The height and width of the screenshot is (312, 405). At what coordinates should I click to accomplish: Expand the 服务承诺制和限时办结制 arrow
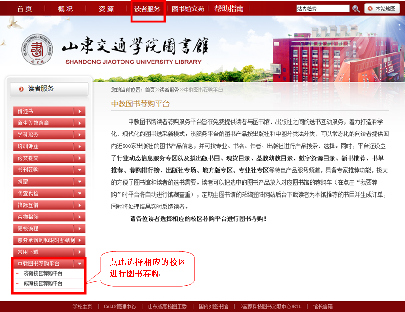tap(80, 240)
